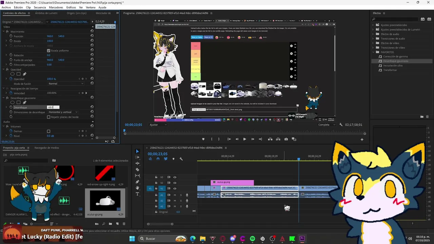This screenshot has width=434, height=244.
Task: Select the Hand tool
Action: click(137, 188)
